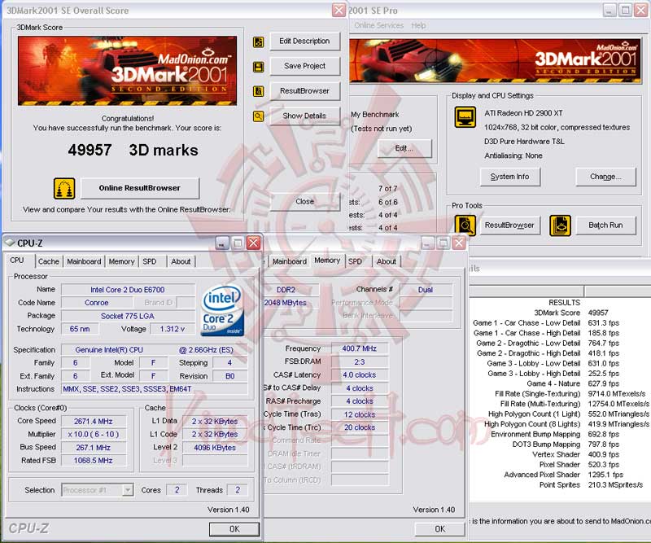Image resolution: width=651 pixels, height=543 pixels.
Task: Click the CPU-Z title bar icon
Action: 10,243
